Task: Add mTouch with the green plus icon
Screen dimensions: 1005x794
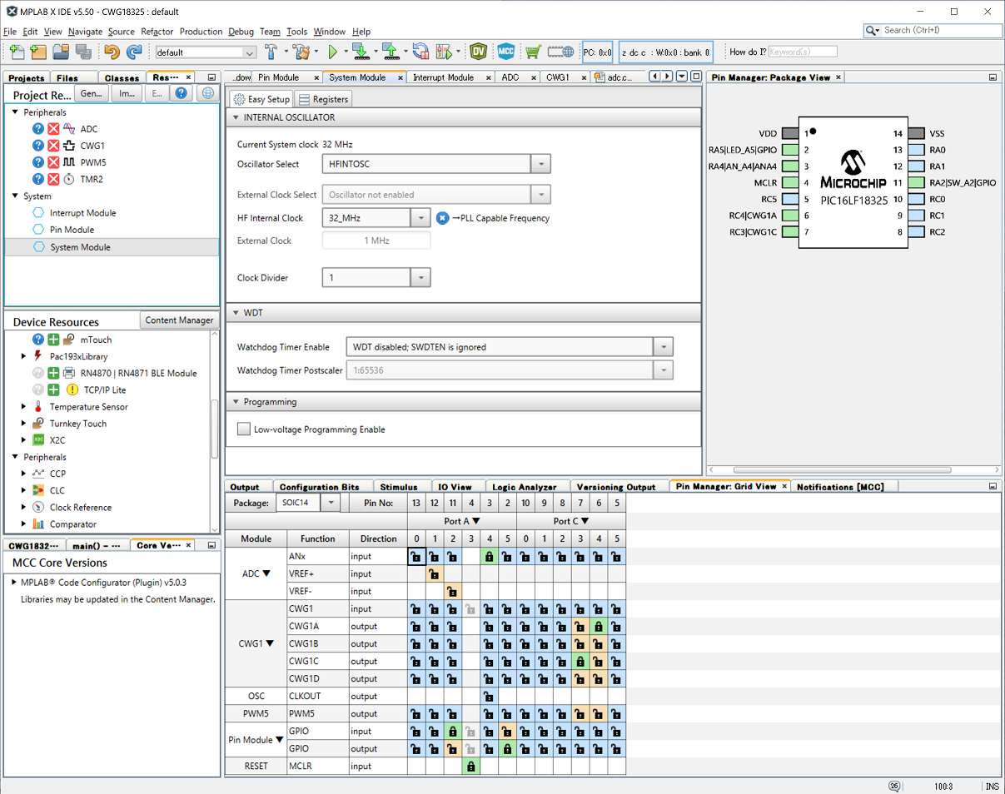Action: tap(53, 340)
